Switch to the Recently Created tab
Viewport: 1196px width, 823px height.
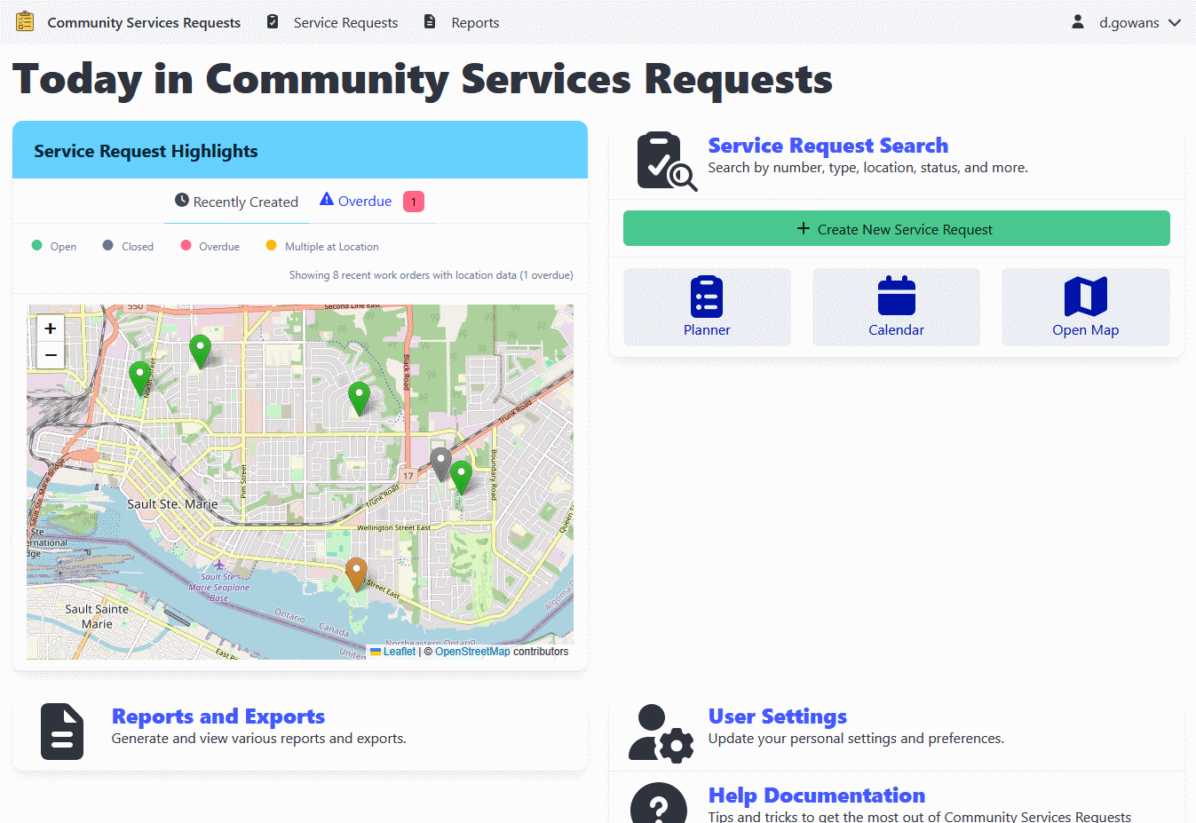point(236,202)
